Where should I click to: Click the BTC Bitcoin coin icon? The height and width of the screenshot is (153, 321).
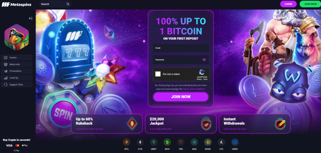pyautogui.click(x=126, y=142)
